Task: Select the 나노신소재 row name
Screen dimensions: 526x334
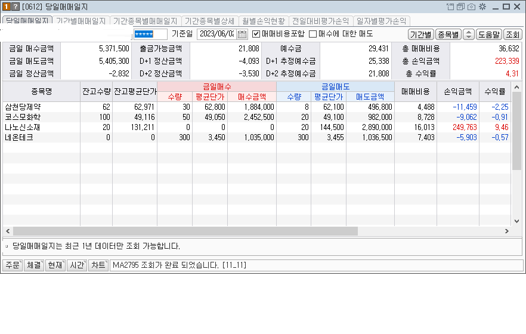Action: pyautogui.click(x=23, y=128)
